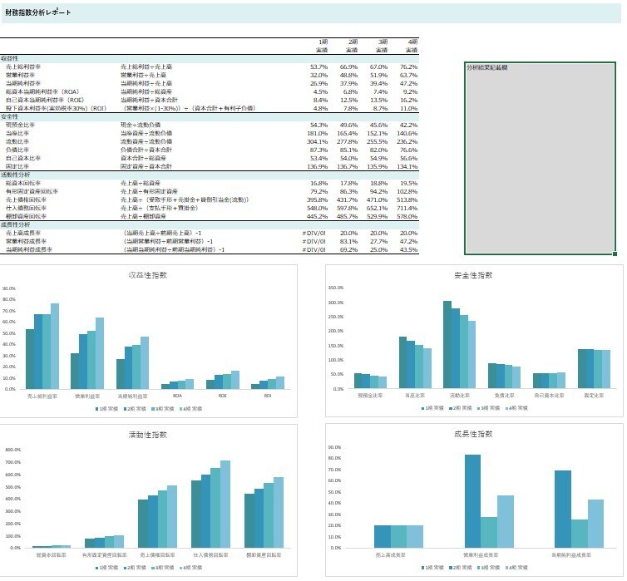Click 1期 実績 legend swatch in 安全性指数 chart
Screen dimensions: 627x581
coord(422,408)
